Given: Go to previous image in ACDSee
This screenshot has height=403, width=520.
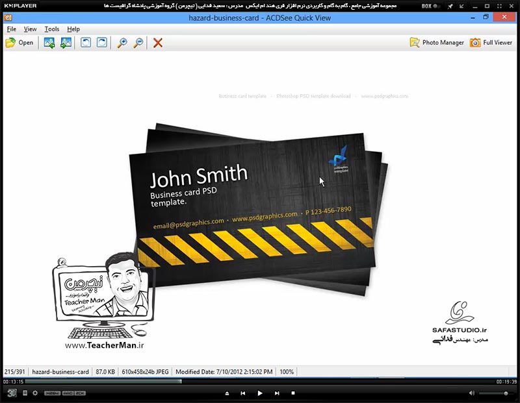Looking at the screenshot, I should [49, 43].
